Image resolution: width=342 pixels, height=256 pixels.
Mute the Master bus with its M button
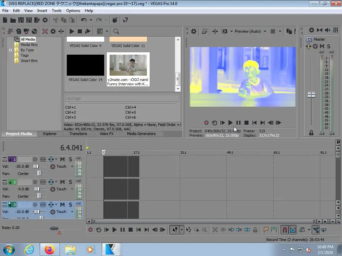322,46
